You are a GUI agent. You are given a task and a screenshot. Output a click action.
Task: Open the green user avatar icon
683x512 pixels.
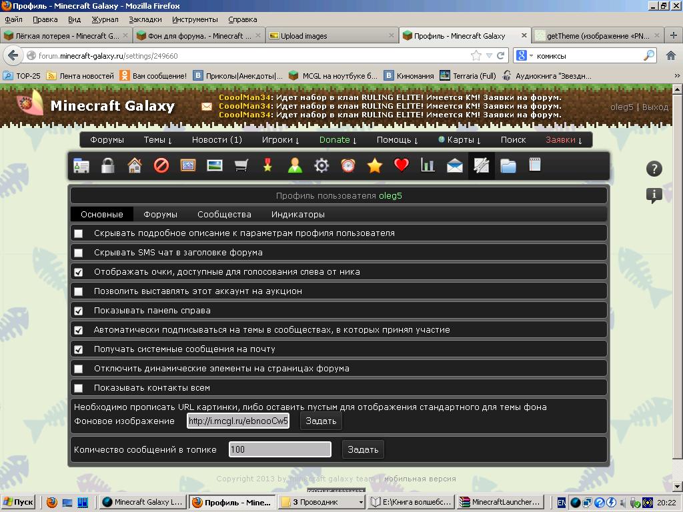295,166
